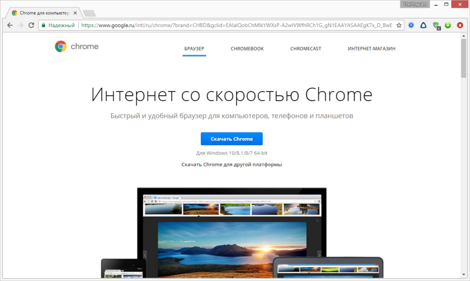Click the Для Windows 10/8.1/8/7 64-bit text
This screenshot has height=281, width=470.
232,153
